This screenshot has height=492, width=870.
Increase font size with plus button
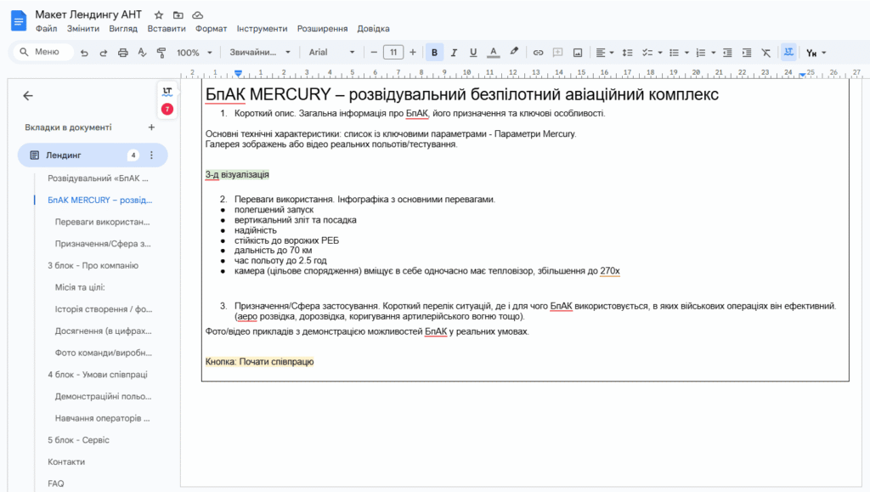point(413,53)
